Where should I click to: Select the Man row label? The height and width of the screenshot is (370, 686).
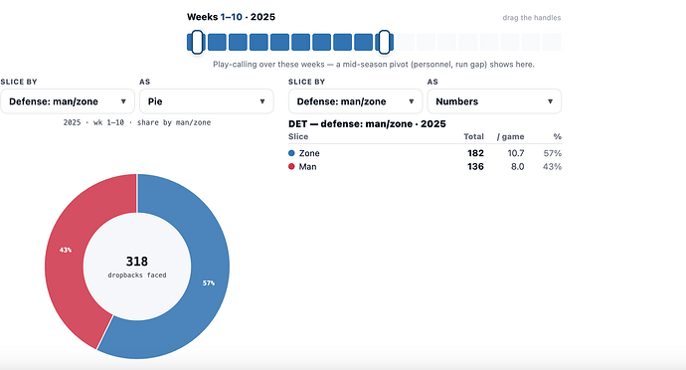[307, 167]
